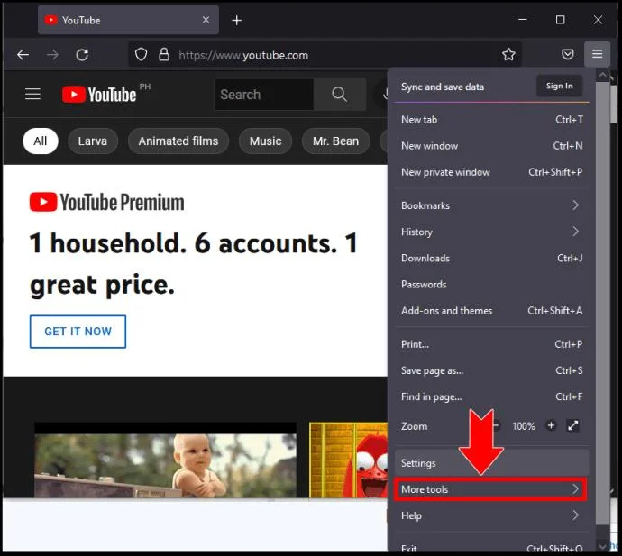The image size is (622, 556).
Task: Open the red Larva cartoon thumbnail
Action: [x=348, y=460]
